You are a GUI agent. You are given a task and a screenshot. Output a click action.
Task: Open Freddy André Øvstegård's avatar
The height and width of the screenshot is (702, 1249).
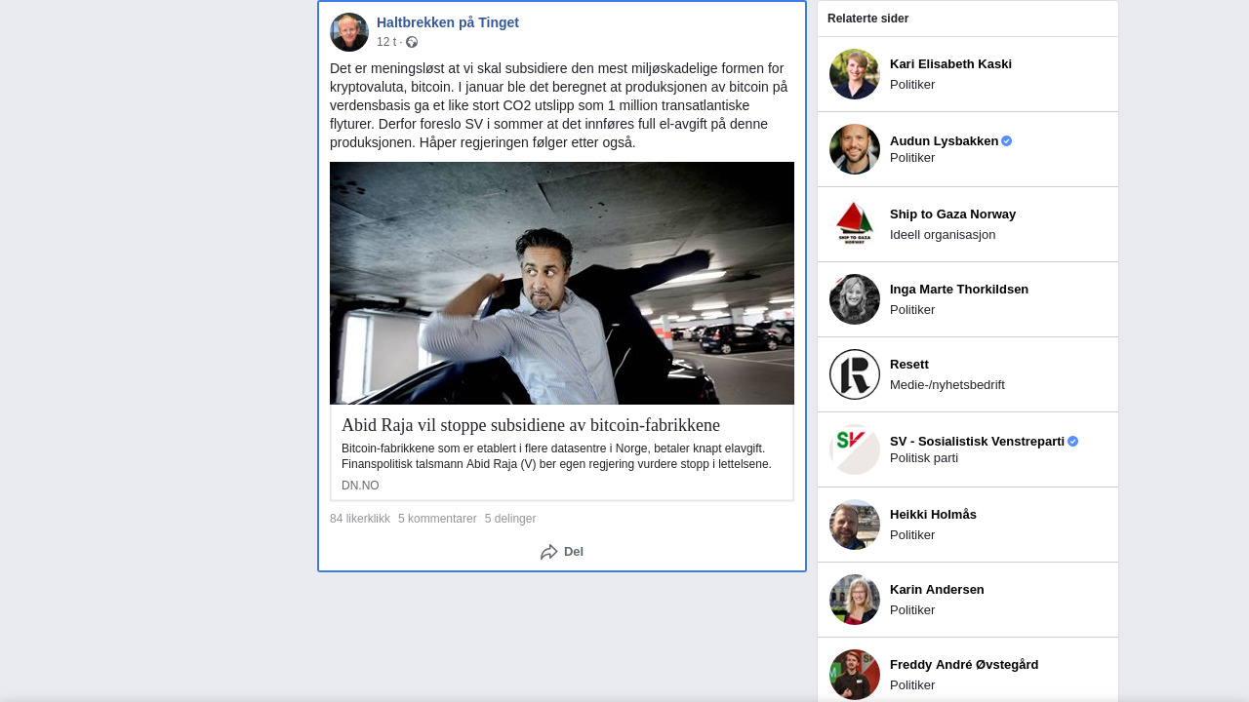coord(855,675)
